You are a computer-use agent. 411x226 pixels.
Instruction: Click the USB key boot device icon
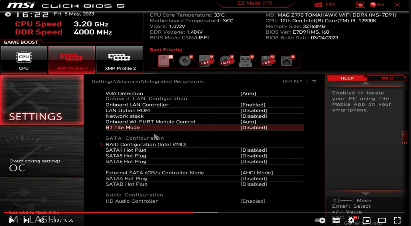[246, 61]
